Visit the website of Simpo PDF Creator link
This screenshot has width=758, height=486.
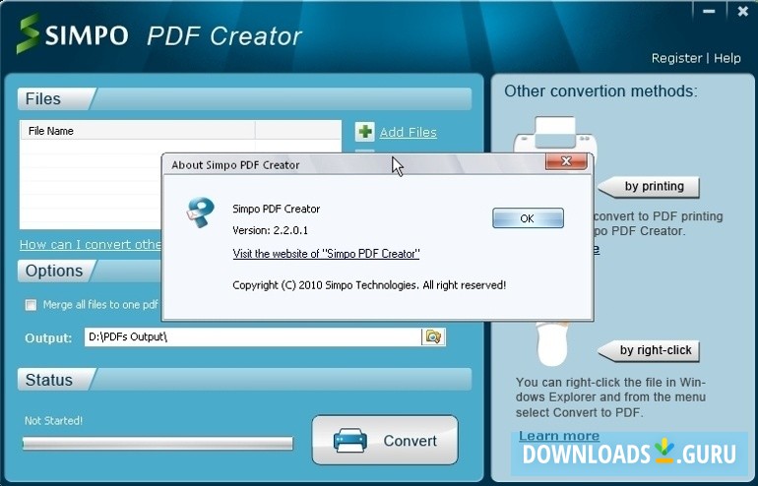[x=326, y=254]
